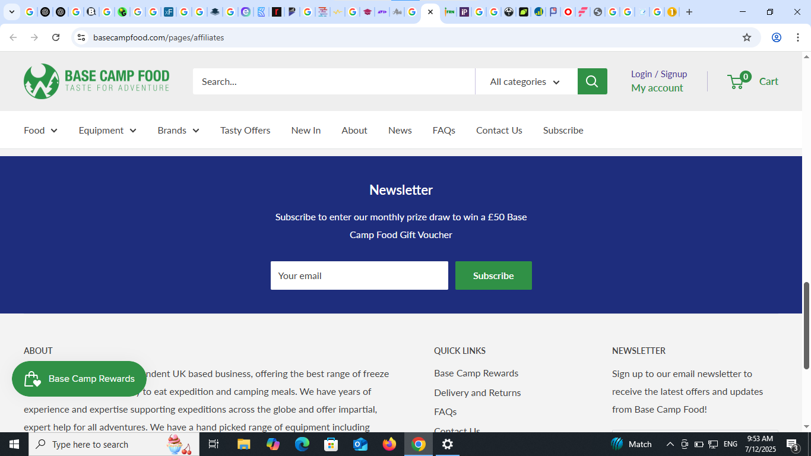Screen dimensions: 811x456
Task: Focus the Your email input field
Action: [x=359, y=275]
